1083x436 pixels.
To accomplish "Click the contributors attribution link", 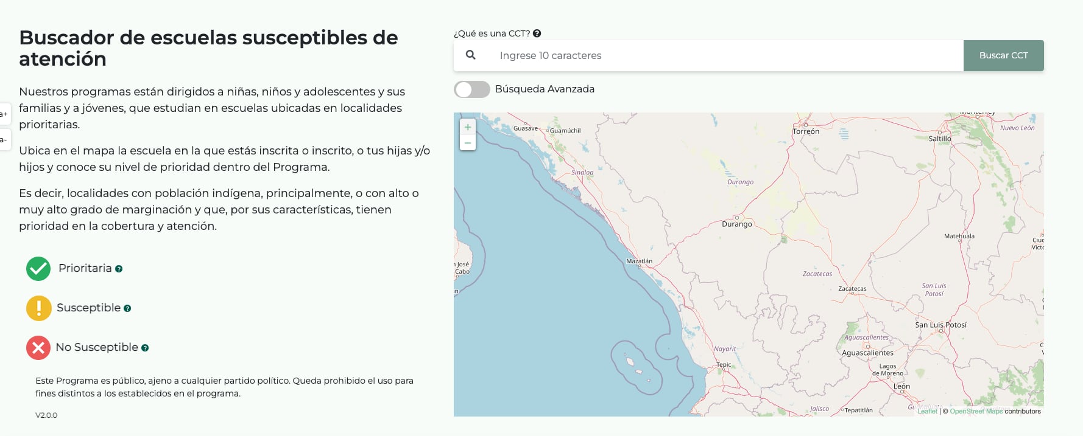I will 1021,411.
